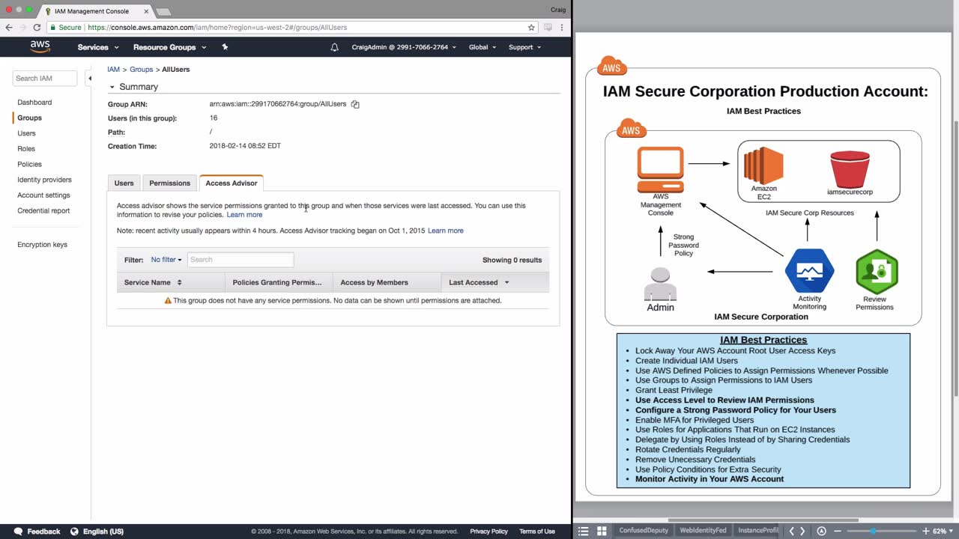This screenshot has width=959, height=539.
Task: Click Learn more after 'revise your policies'
Action: point(244,215)
